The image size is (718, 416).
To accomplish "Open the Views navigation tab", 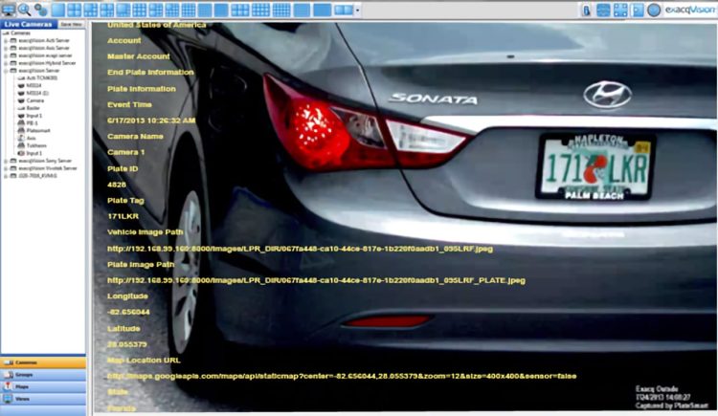I will coord(43,399).
